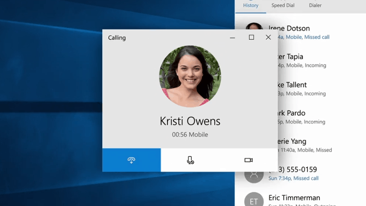Open the Sun 7:34p Missed call link
The height and width of the screenshot is (206, 366).
(x=293, y=178)
